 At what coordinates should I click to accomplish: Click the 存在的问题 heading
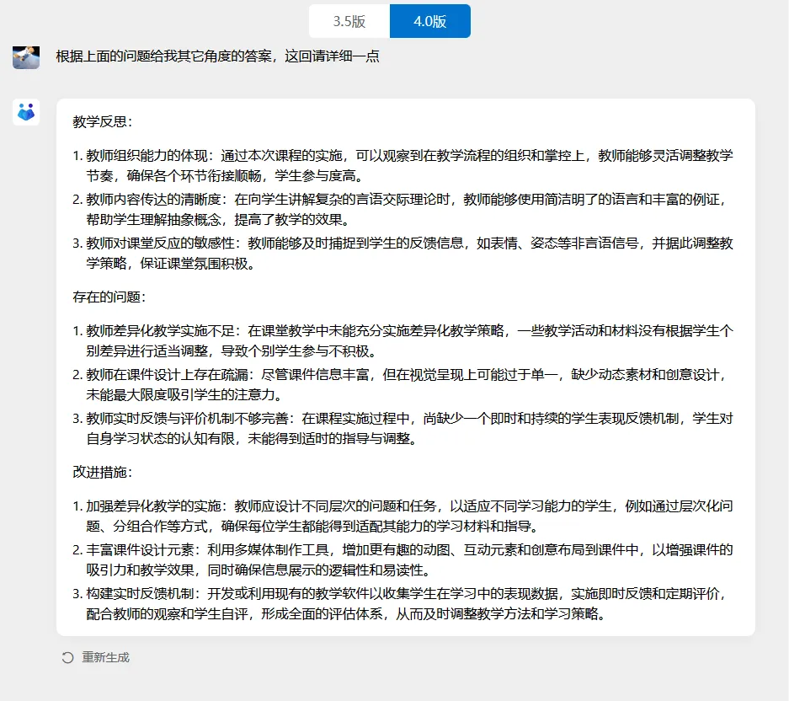pos(109,297)
